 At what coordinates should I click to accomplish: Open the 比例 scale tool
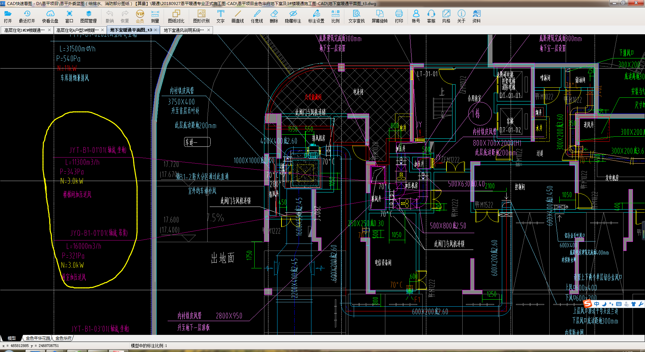[335, 16]
